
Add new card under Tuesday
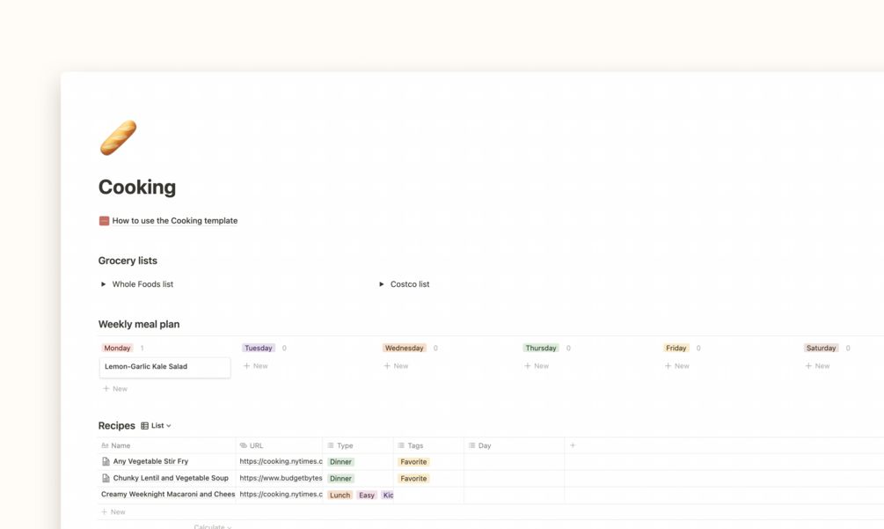[255, 366]
